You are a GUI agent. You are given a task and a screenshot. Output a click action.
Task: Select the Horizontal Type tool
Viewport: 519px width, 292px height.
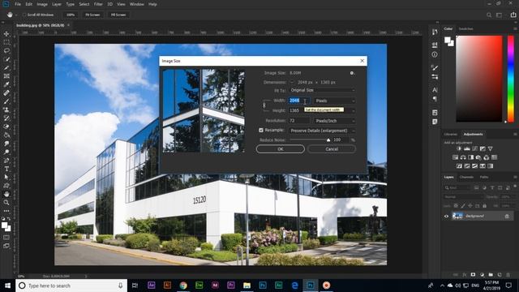[x=6, y=169]
